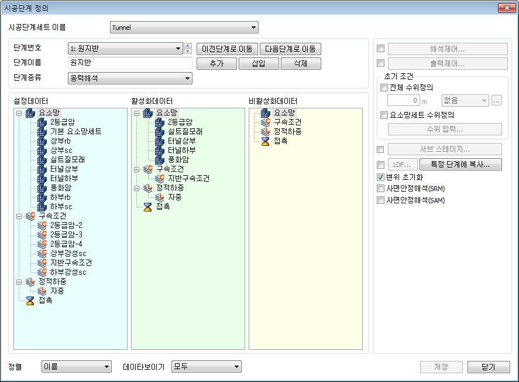519x382 pixels.
Task: Click the constraint icon next to 2등급암-3
Action: point(42,234)
